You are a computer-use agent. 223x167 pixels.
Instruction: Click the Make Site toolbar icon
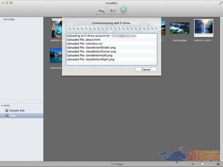coord(101,11)
